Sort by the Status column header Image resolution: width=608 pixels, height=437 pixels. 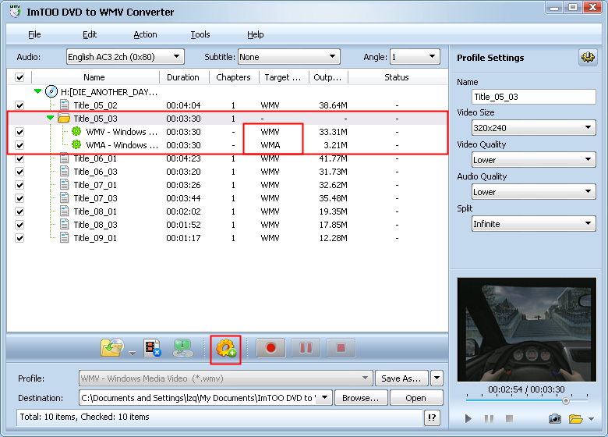[x=397, y=77]
